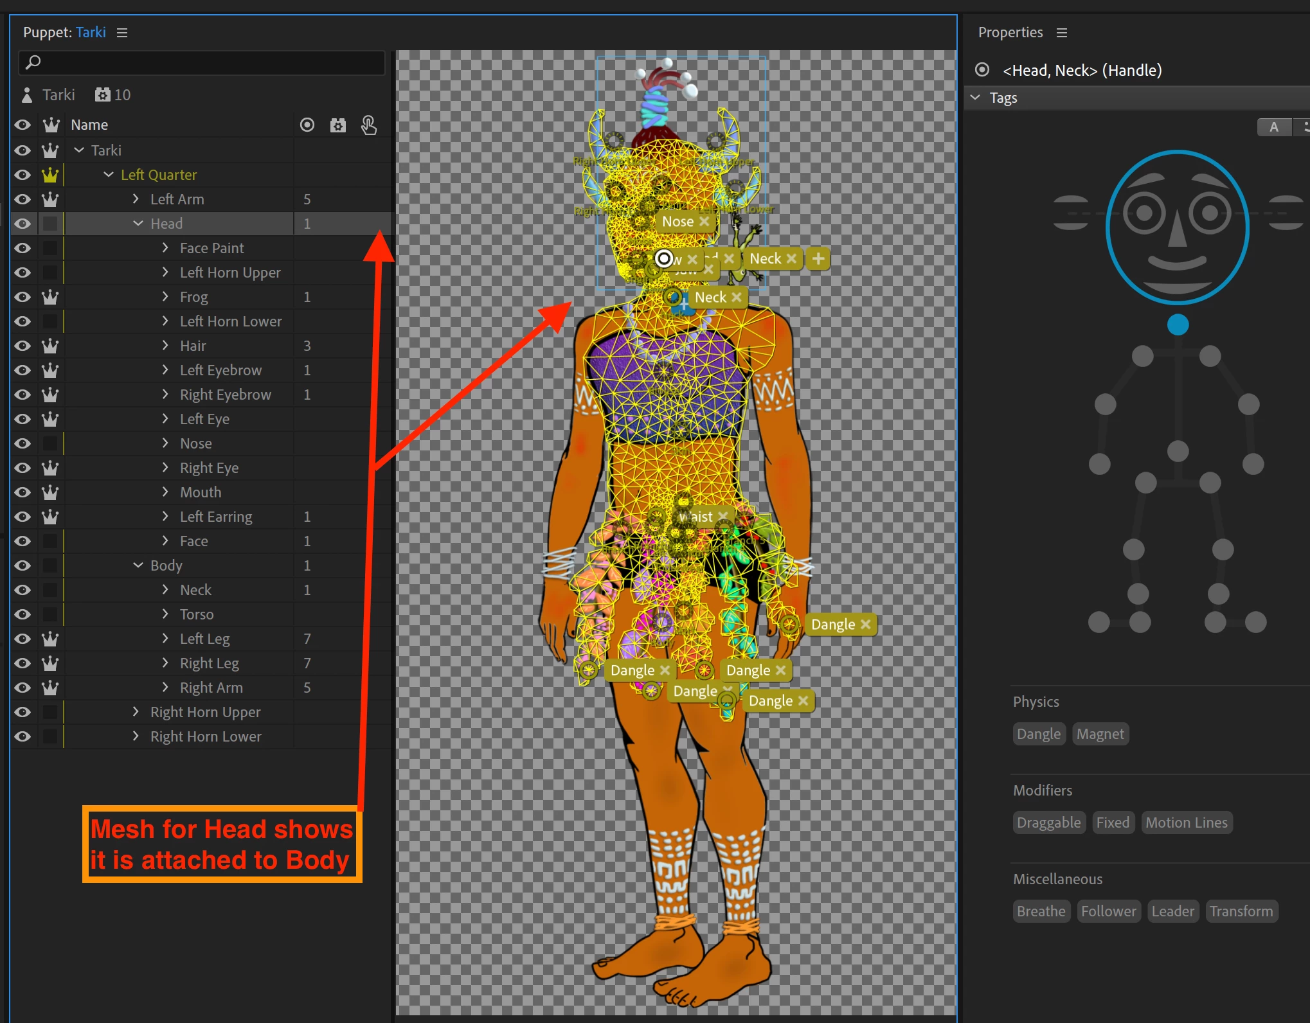Open the Properties panel menu icon
The height and width of the screenshot is (1023, 1310).
click(1062, 33)
